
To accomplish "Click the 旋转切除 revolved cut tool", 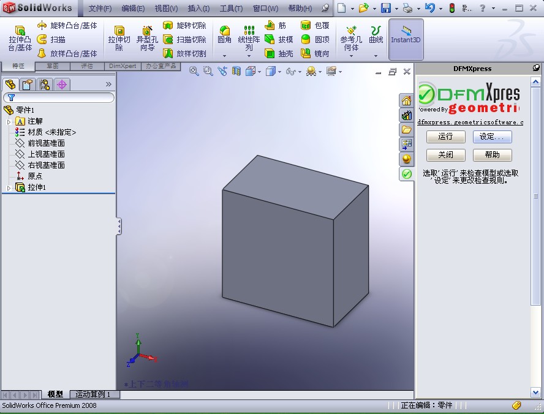I will tap(184, 25).
